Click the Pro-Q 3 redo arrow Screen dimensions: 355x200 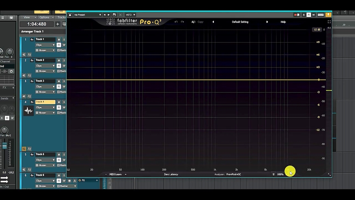pos(182,22)
